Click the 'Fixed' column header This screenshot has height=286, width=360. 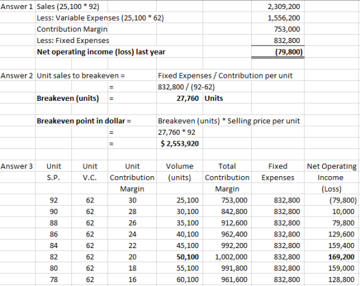278,166
